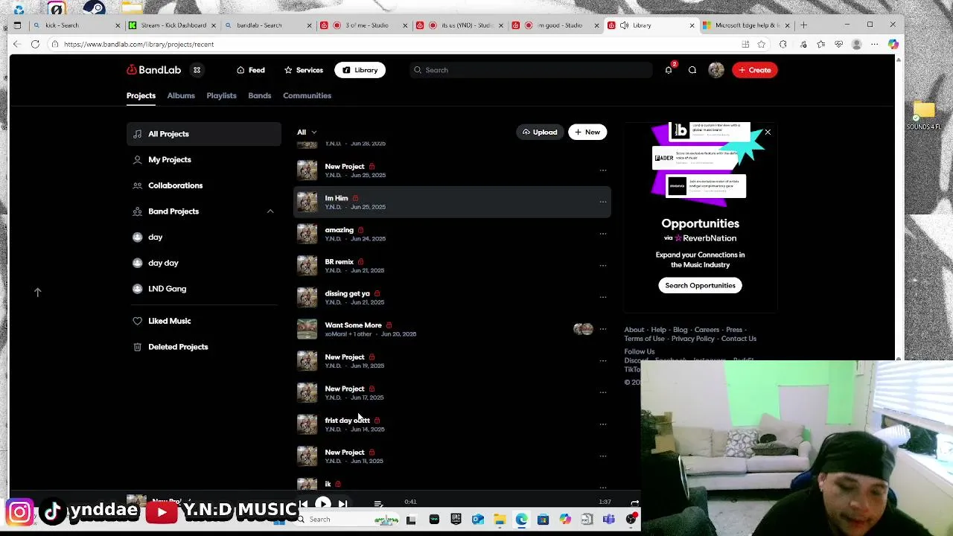Open the Terms of Use link
Image resolution: width=953 pixels, height=536 pixels.
(x=644, y=339)
